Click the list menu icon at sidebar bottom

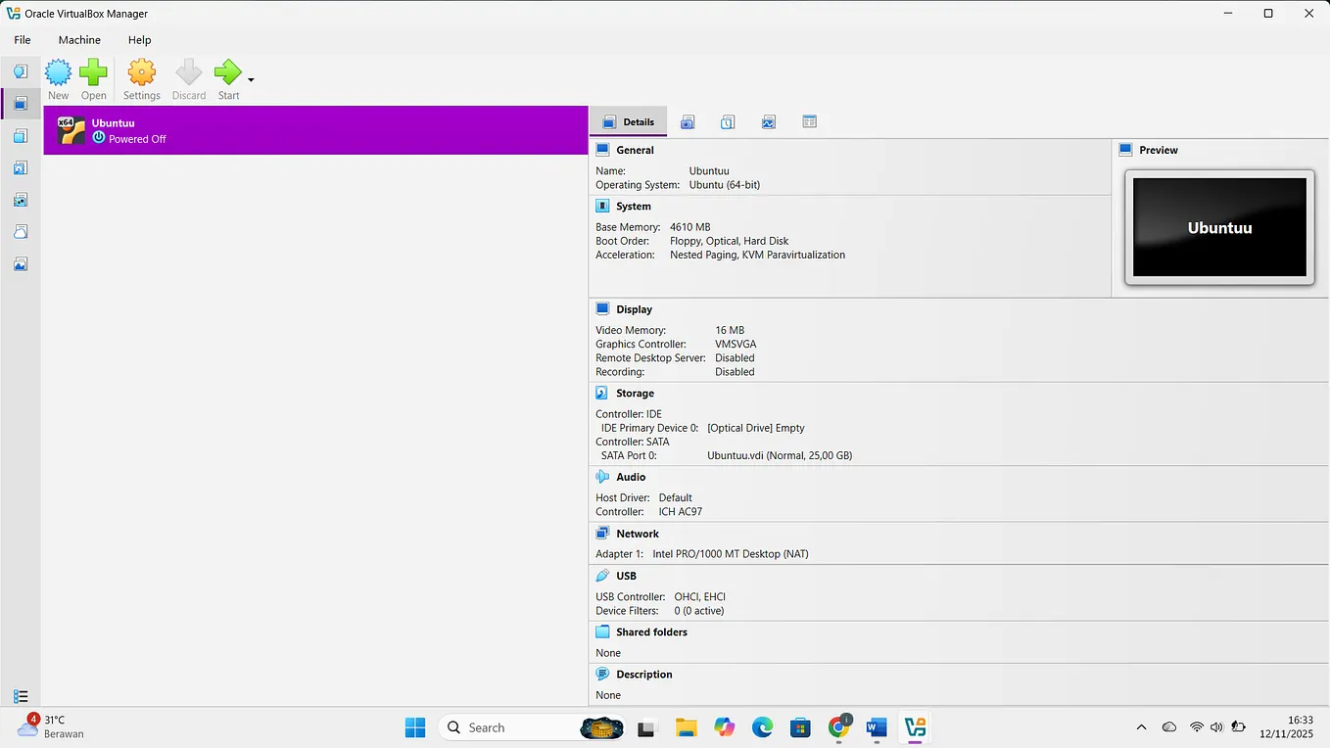[21, 696]
